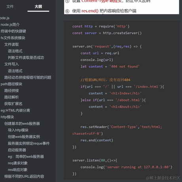Viewport: 182px width, 182px height.
Task: Click the server.on('request') code line
Action: point(107,46)
